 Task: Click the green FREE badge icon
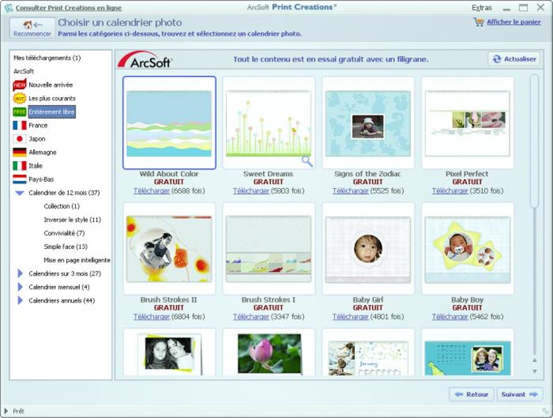(20, 112)
